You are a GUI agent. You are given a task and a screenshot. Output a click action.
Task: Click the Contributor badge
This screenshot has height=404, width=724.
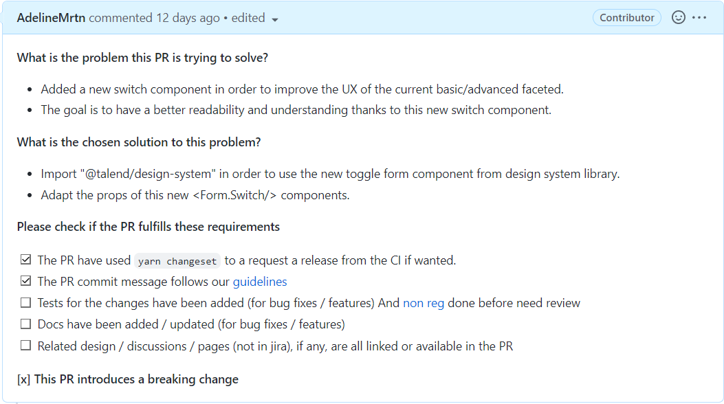[x=626, y=18]
